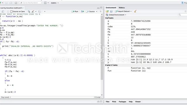Screen dimensions: 187x105
Task: Select variable fm value 447.997070318088
Action: tap(146, 35)
